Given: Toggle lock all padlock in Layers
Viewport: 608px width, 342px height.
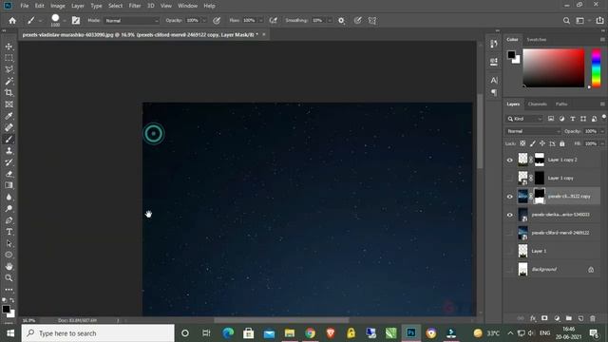Looking at the screenshot, I should (x=561, y=143).
